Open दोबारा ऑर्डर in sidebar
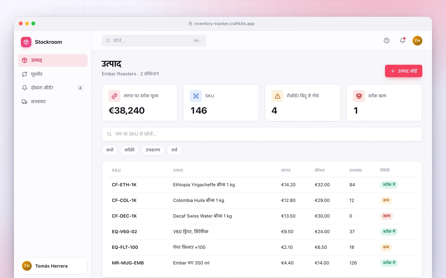 [53, 88]
